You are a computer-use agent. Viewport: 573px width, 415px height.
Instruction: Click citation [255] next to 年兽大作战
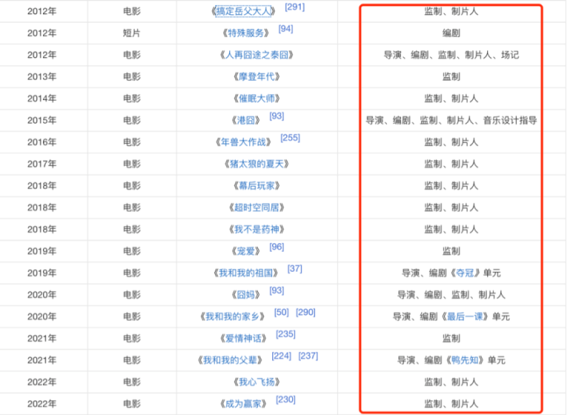(x=290, y=138)
